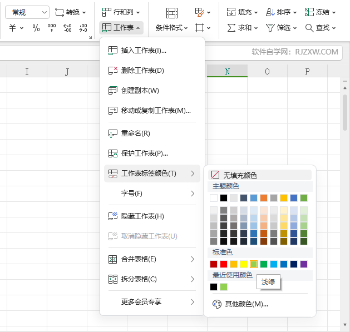Open 其他颜色(M) more colors dialog
The width and height of the screenshot is (350, 332).
point(260,304)
